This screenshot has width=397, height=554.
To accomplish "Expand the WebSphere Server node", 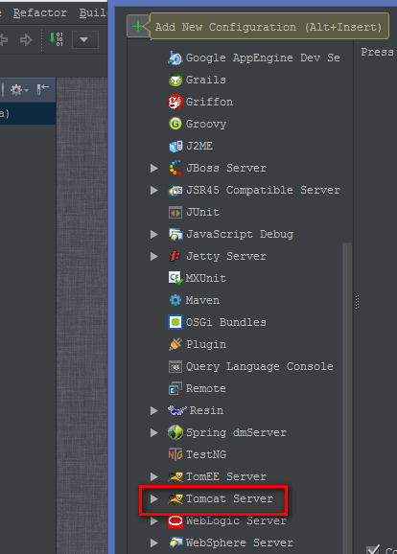I will pos(154,542).
